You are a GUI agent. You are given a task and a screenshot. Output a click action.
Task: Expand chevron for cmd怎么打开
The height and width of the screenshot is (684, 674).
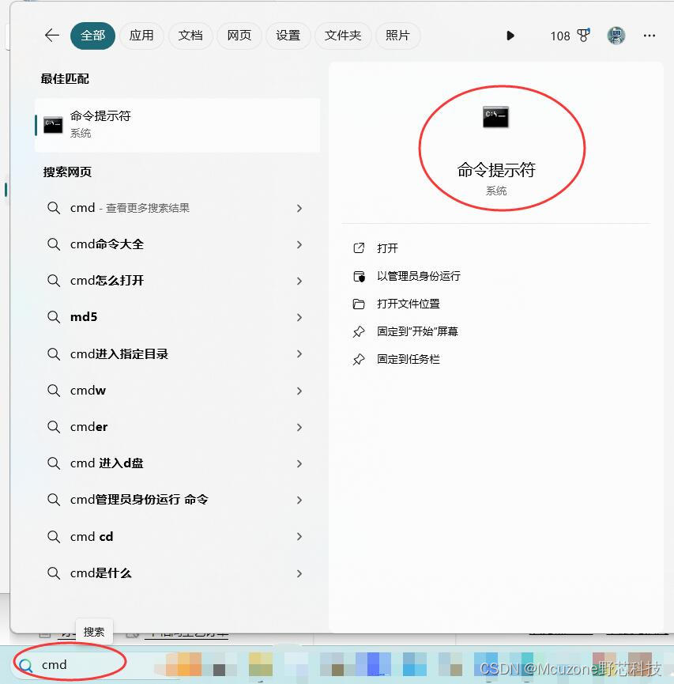[x=299, y=281]
